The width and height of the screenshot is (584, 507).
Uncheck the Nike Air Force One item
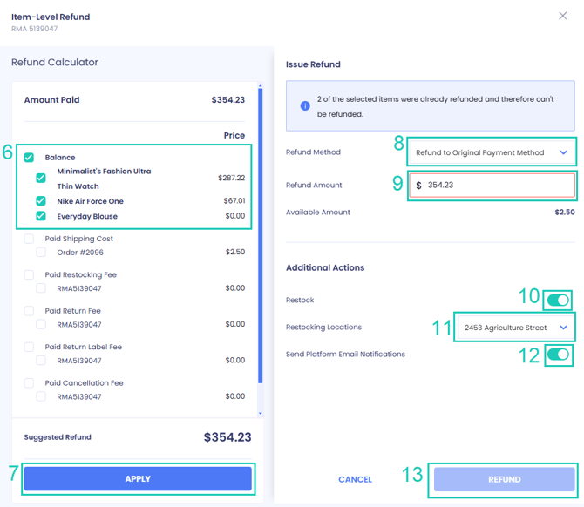[x=41, y=201]
